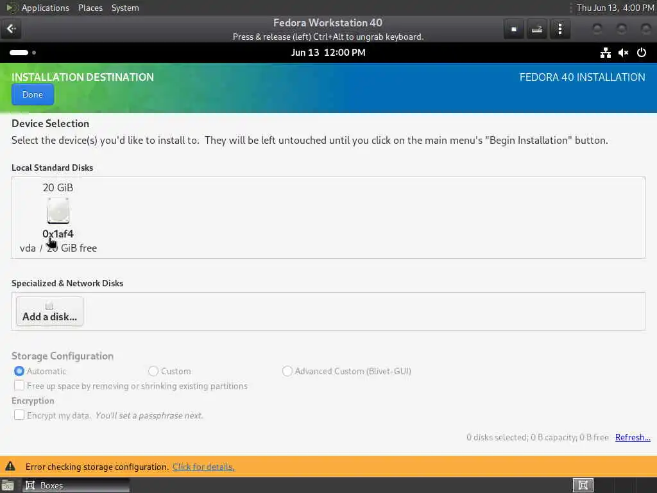Image resolution: width=657 pixels, height=493 pixels.
Task: Click the vda / 20 GiB free text
Action: [58, 248]
